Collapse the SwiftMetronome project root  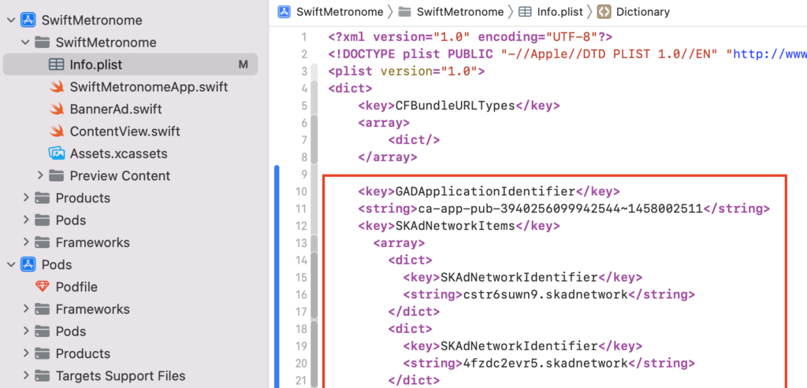pyautogui.click(x=11, y=20)
